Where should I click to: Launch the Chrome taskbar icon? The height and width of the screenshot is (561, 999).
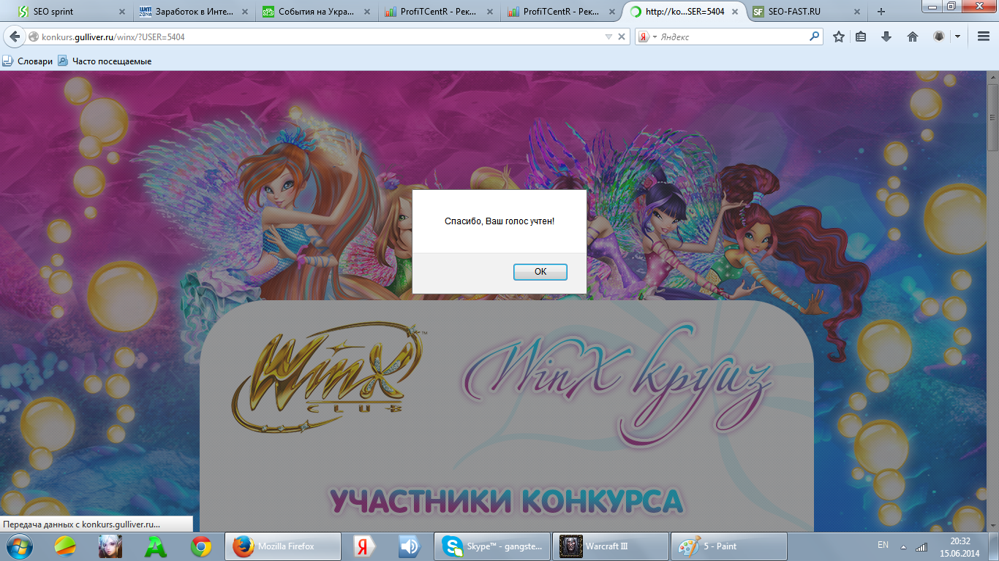pyautogui.click(x=201, y=546)
